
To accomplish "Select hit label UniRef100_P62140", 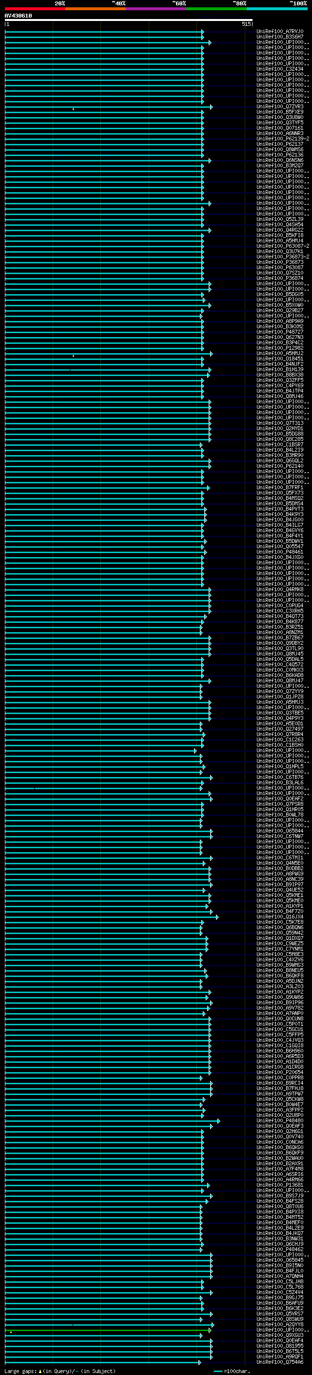I will click(280, 466).
